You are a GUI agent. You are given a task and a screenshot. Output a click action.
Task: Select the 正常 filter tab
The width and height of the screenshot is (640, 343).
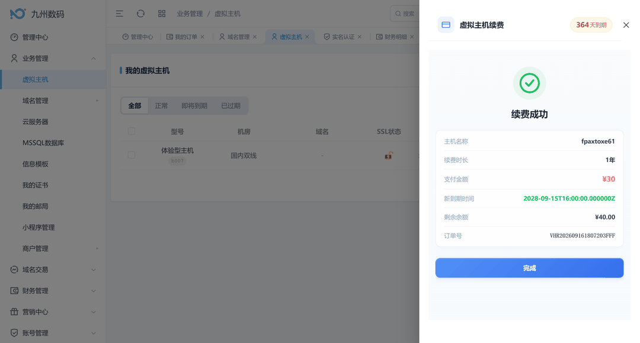click(x=161, y=105)
